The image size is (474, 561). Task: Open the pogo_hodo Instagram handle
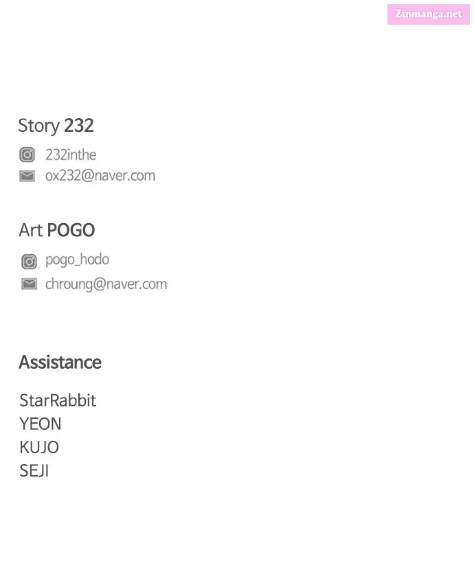(78, 260)
